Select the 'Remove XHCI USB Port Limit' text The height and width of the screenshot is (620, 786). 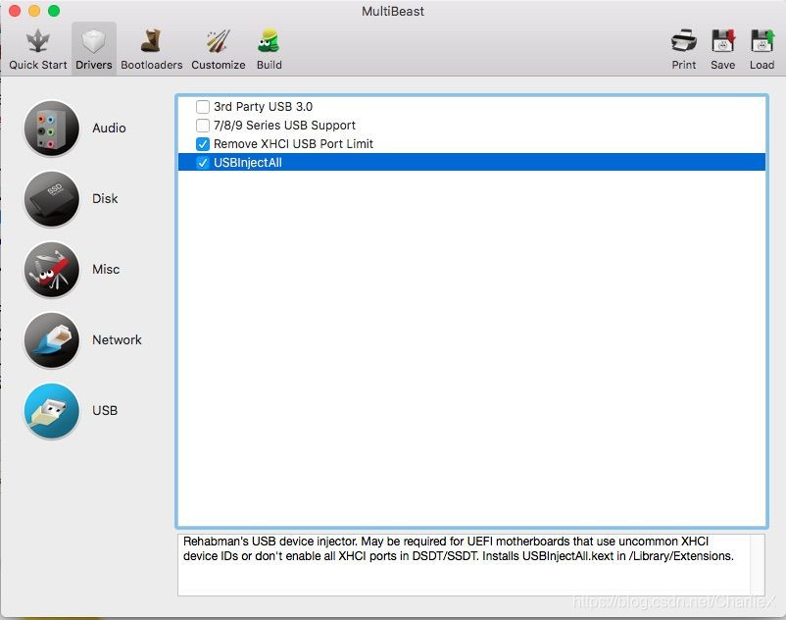pyautogui.click(x=293, y=144)
